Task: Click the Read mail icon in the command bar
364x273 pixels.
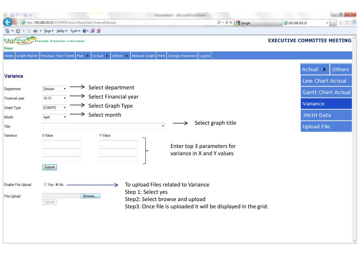Action: pyautogui.click(x=28, y=31)
